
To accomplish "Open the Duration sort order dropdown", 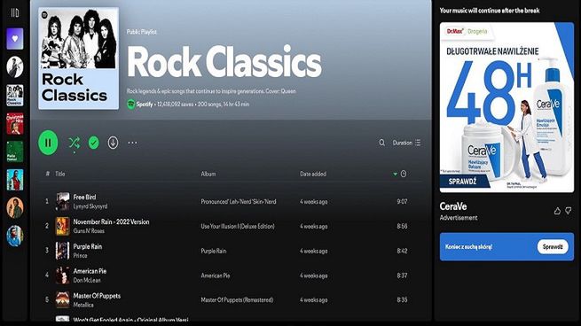I will tap(406, 143).
